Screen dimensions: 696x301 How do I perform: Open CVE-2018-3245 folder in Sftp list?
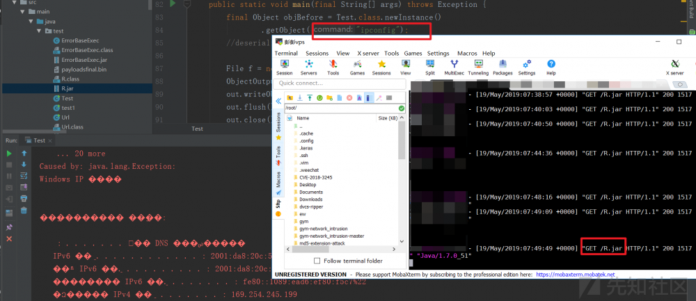315,177
